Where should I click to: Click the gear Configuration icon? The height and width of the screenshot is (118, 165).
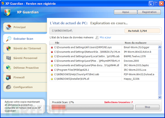pyautogui.click(x=8, y=87)
